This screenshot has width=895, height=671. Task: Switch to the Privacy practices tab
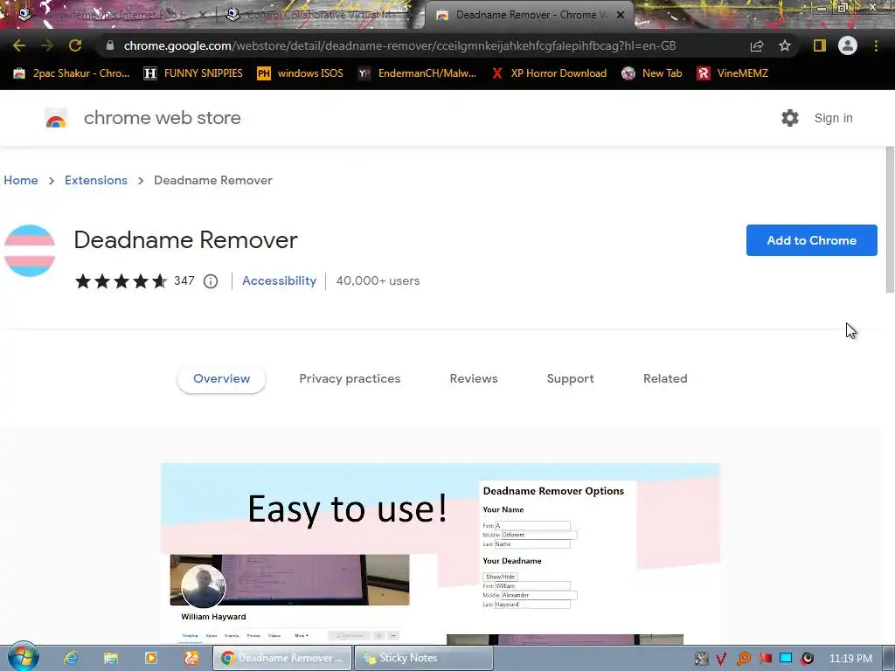pyautogui.click(x=350, y=379)
